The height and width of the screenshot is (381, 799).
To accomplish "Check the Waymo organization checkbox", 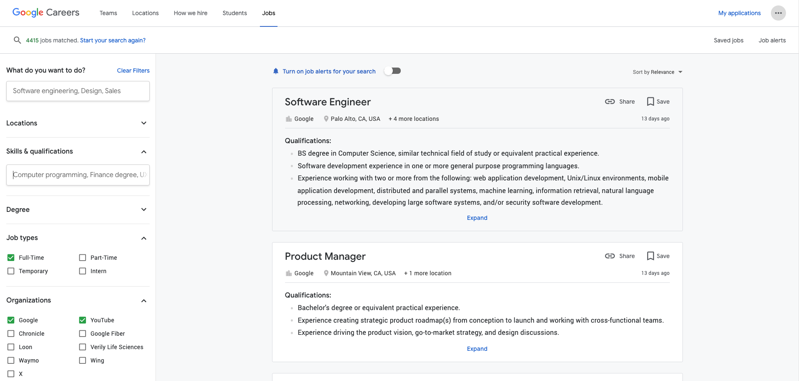I will pos(11,360).
